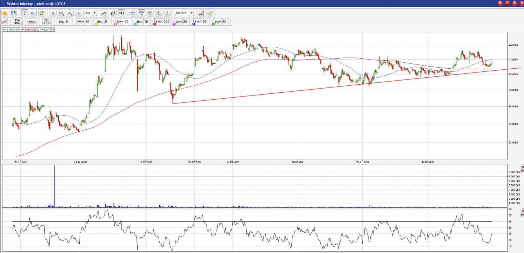Toggle the SMA 200 indicator
Image resolution: width=524 pixels, height=253 pixels.
(162, 22)
